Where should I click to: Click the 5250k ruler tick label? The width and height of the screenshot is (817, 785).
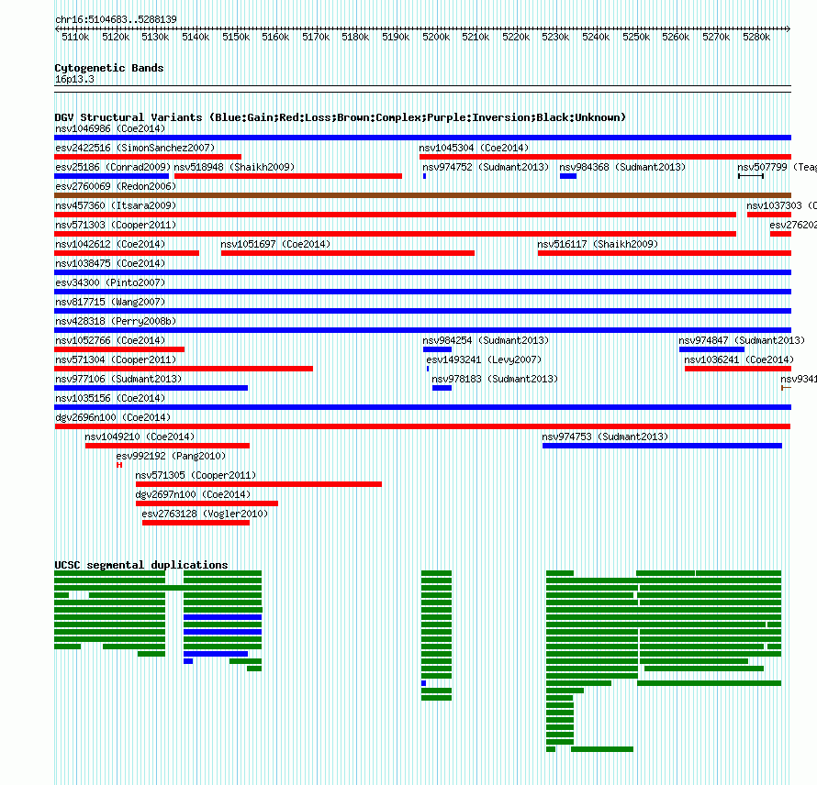coord(635,37)
